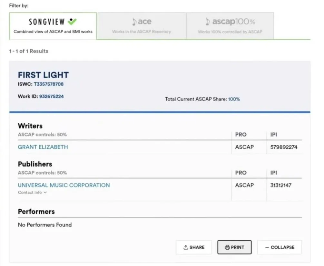Image resolution: width=324 pixels, height=266 pixels.
Task: Switch to the ascap100% filter tab
Action: click(230, 26)
